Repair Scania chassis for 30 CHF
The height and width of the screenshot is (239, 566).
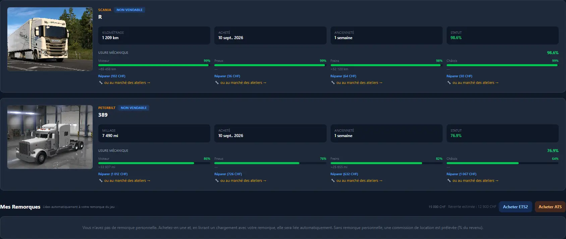(x=459, y=76)
